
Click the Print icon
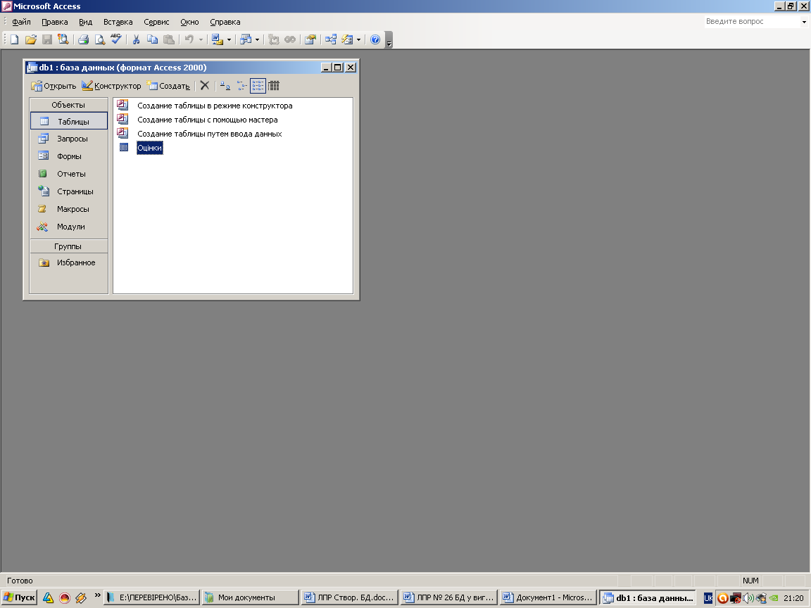click(83, 39)
